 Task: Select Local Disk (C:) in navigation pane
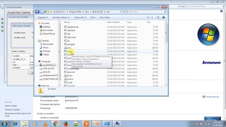click(x=49, y=65)
